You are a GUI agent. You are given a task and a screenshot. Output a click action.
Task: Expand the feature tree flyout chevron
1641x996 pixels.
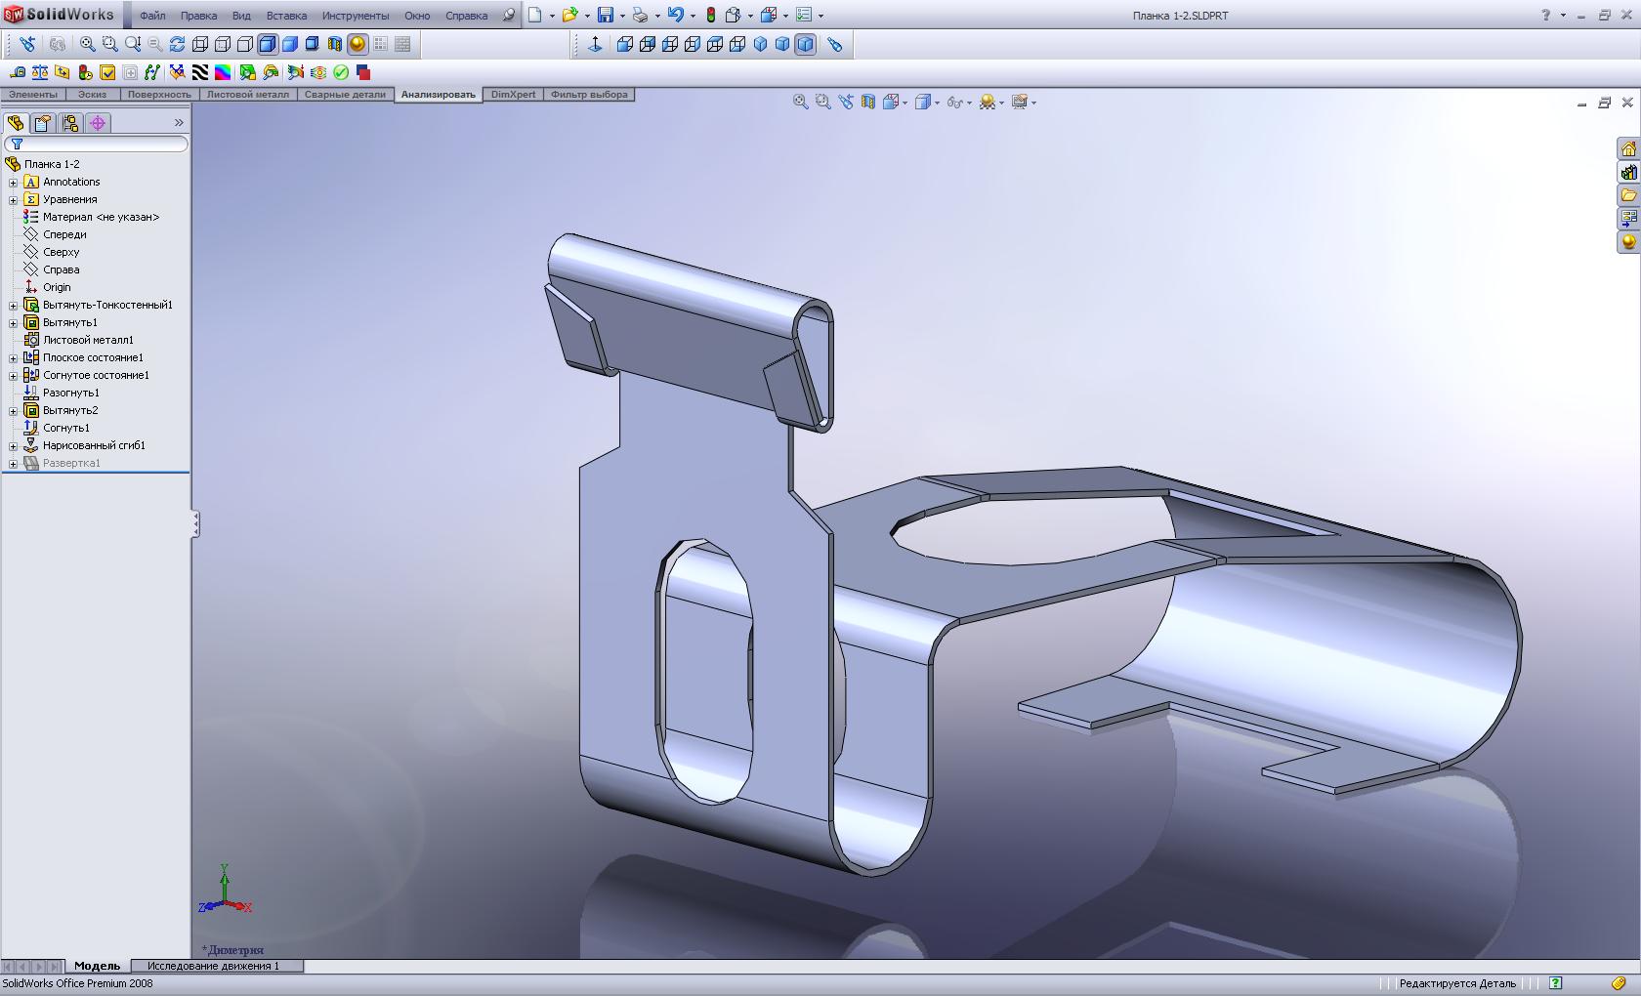[x=179, y=123]
